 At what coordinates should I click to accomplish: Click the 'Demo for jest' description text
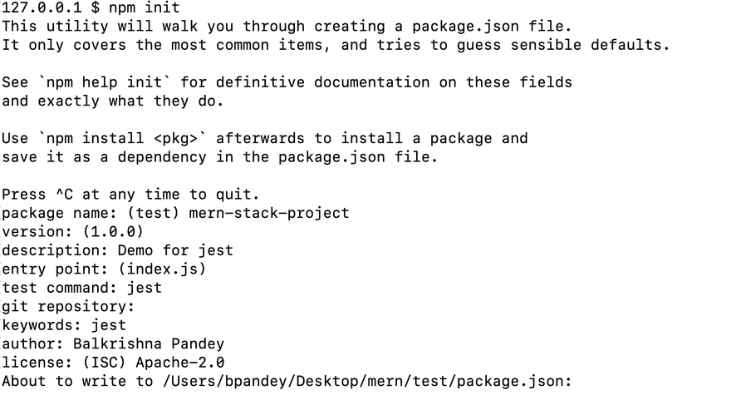point(175,250)
